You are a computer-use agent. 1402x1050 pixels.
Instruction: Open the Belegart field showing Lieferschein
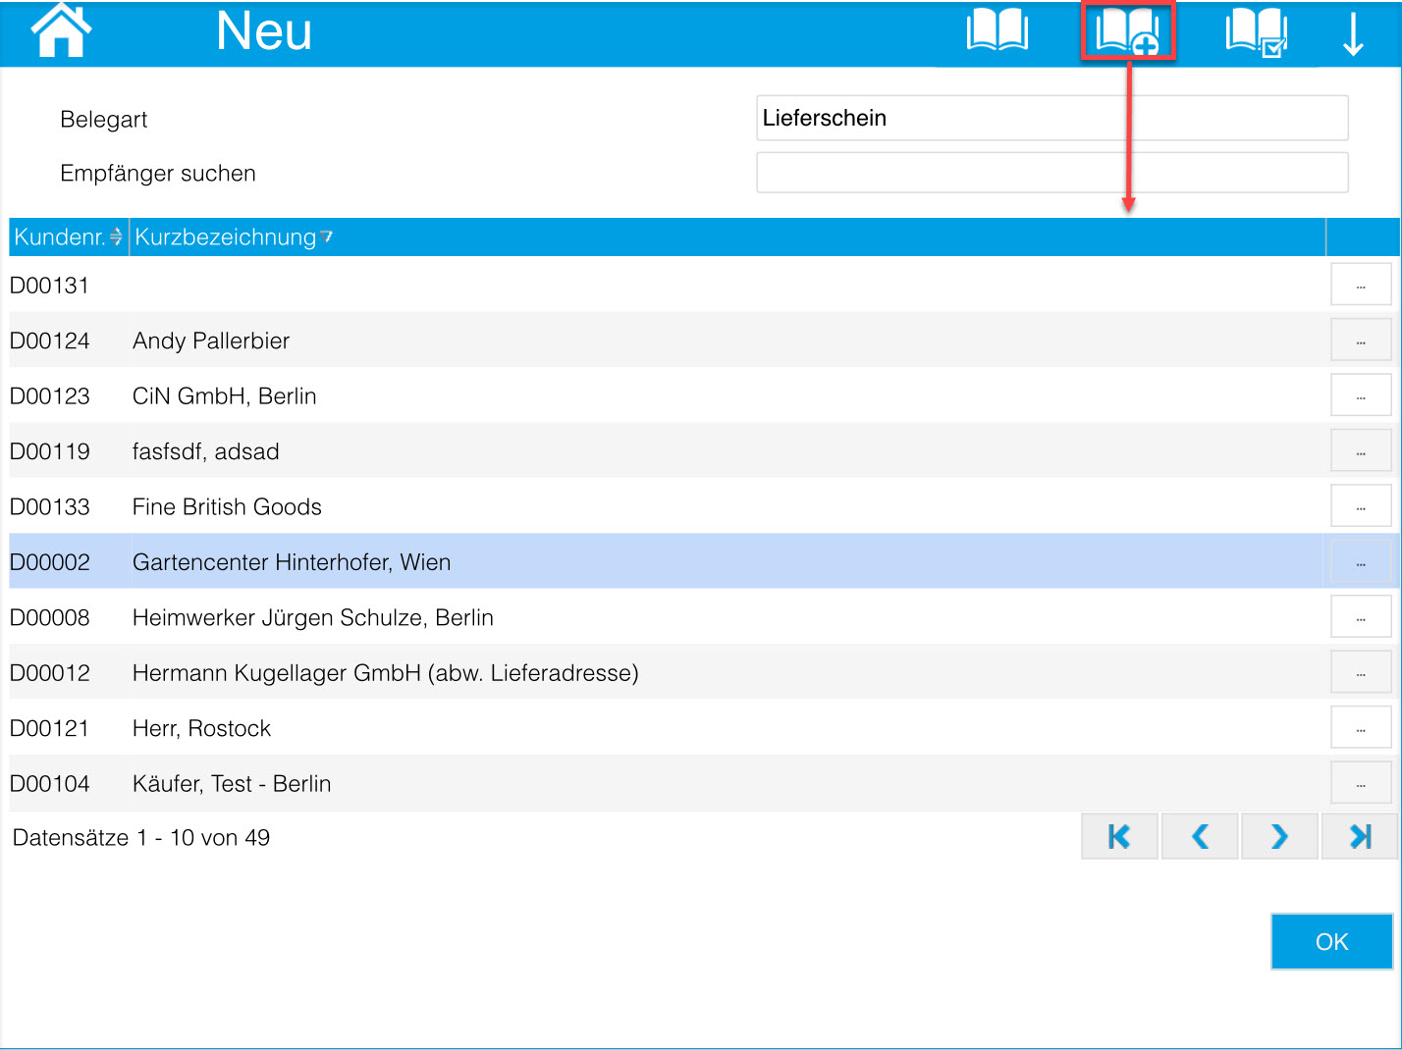(x=1052, y=118)
